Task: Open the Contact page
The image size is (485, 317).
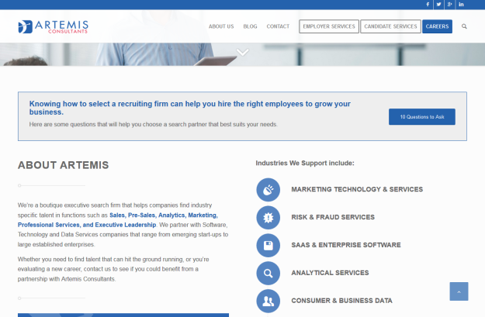Action: coord(278,26)
